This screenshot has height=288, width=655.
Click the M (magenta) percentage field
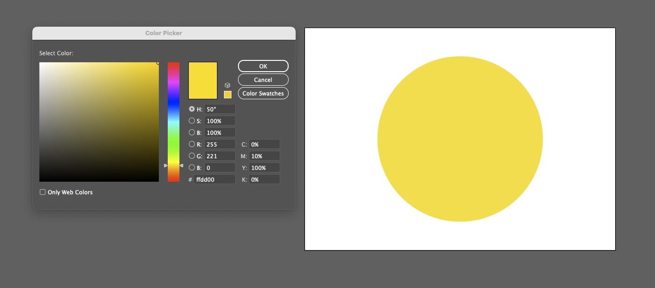click(x=264, y=155)
